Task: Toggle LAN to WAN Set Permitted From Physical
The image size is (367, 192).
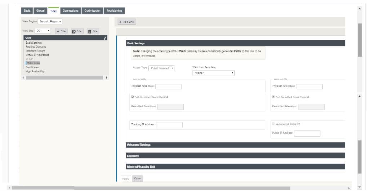Action: 133,97
